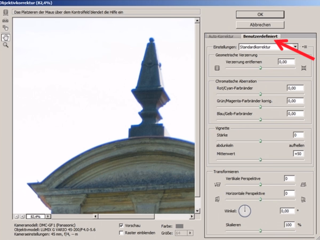Confirm with the OK button

(x=260, y=15)
